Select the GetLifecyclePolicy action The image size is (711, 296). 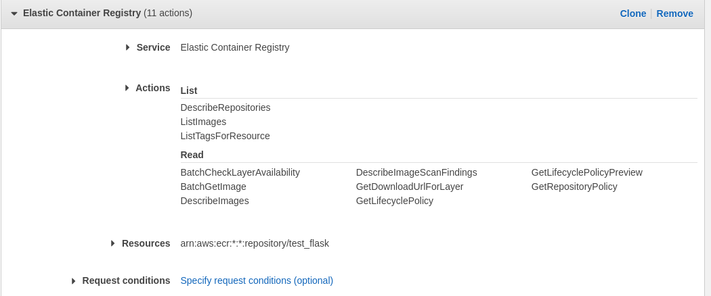coord(395,201)
